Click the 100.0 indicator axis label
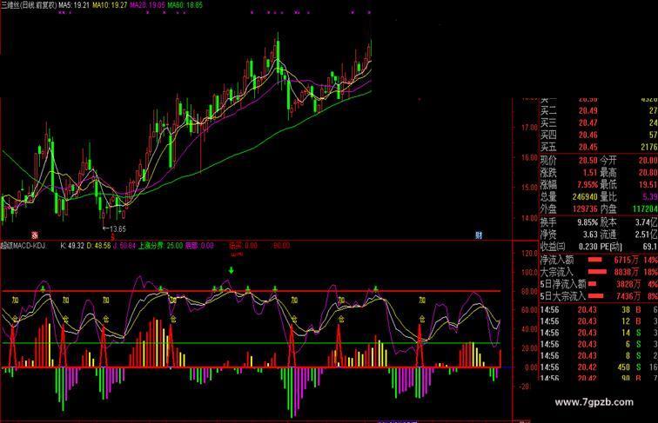 (x=529, y=273)
